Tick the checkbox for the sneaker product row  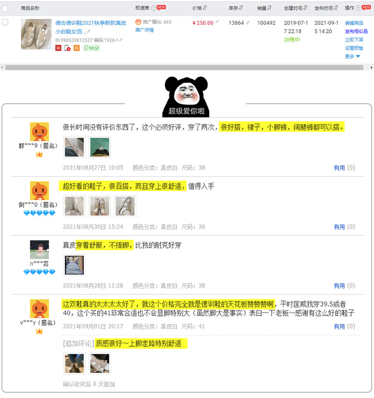click(x=5, y=22)
